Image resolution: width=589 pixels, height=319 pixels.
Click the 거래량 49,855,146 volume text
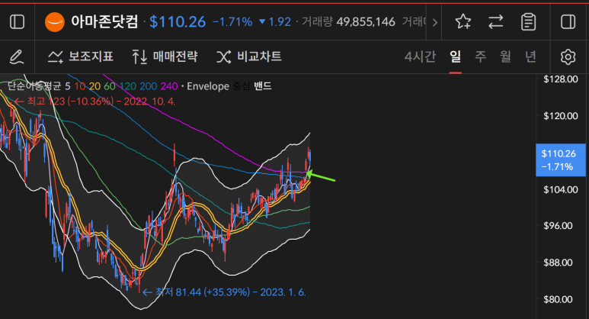point(348,22)
